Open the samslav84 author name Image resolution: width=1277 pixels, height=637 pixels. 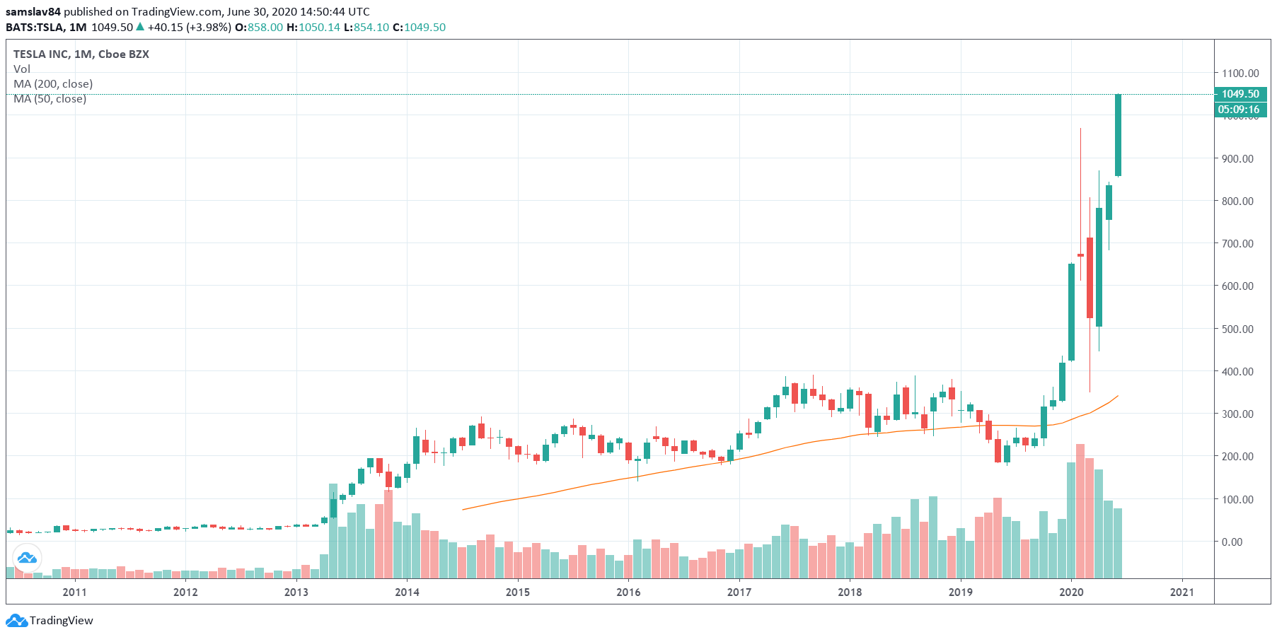33,11
